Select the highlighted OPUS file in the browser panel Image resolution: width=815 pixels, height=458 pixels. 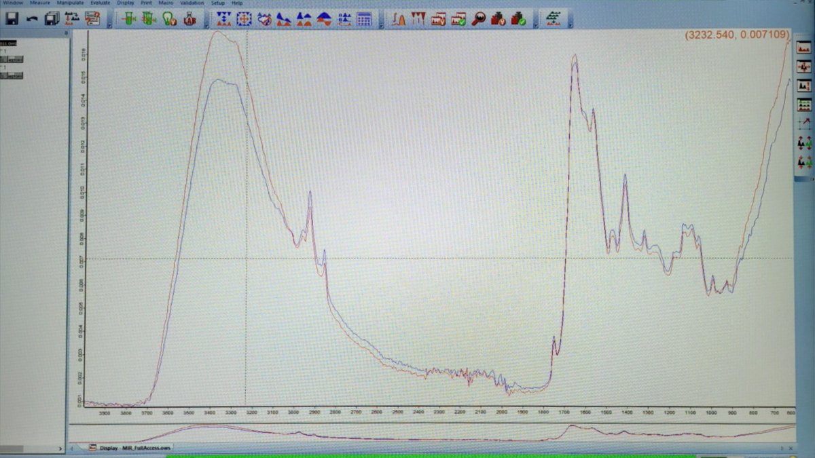[9, 43]
